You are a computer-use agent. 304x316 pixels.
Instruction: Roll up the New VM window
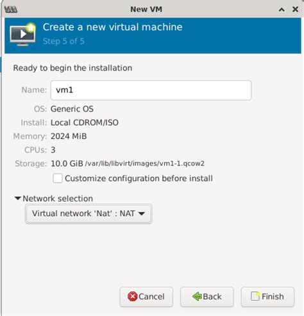[x=282, y=10]
